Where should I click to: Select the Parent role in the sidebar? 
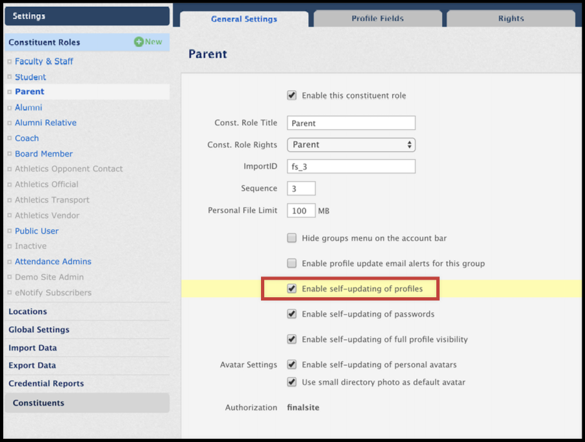tap(29, 92)
